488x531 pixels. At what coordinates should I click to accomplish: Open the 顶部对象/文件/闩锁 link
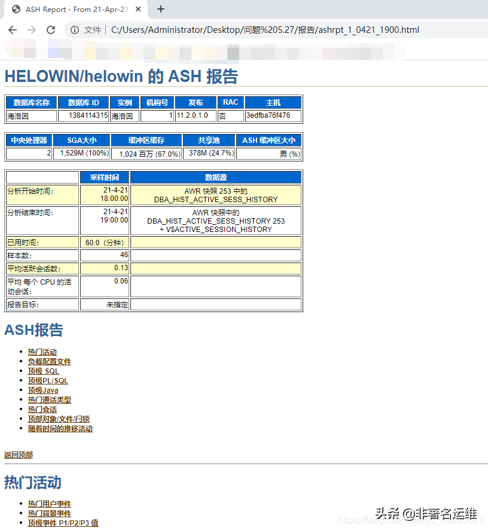[58, 419]
